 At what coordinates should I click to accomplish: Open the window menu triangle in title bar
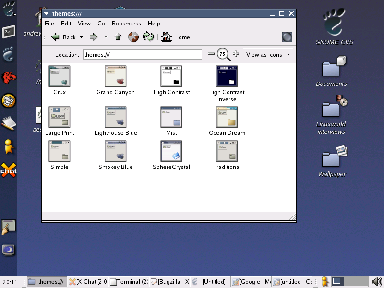click(x=46, y=14)
